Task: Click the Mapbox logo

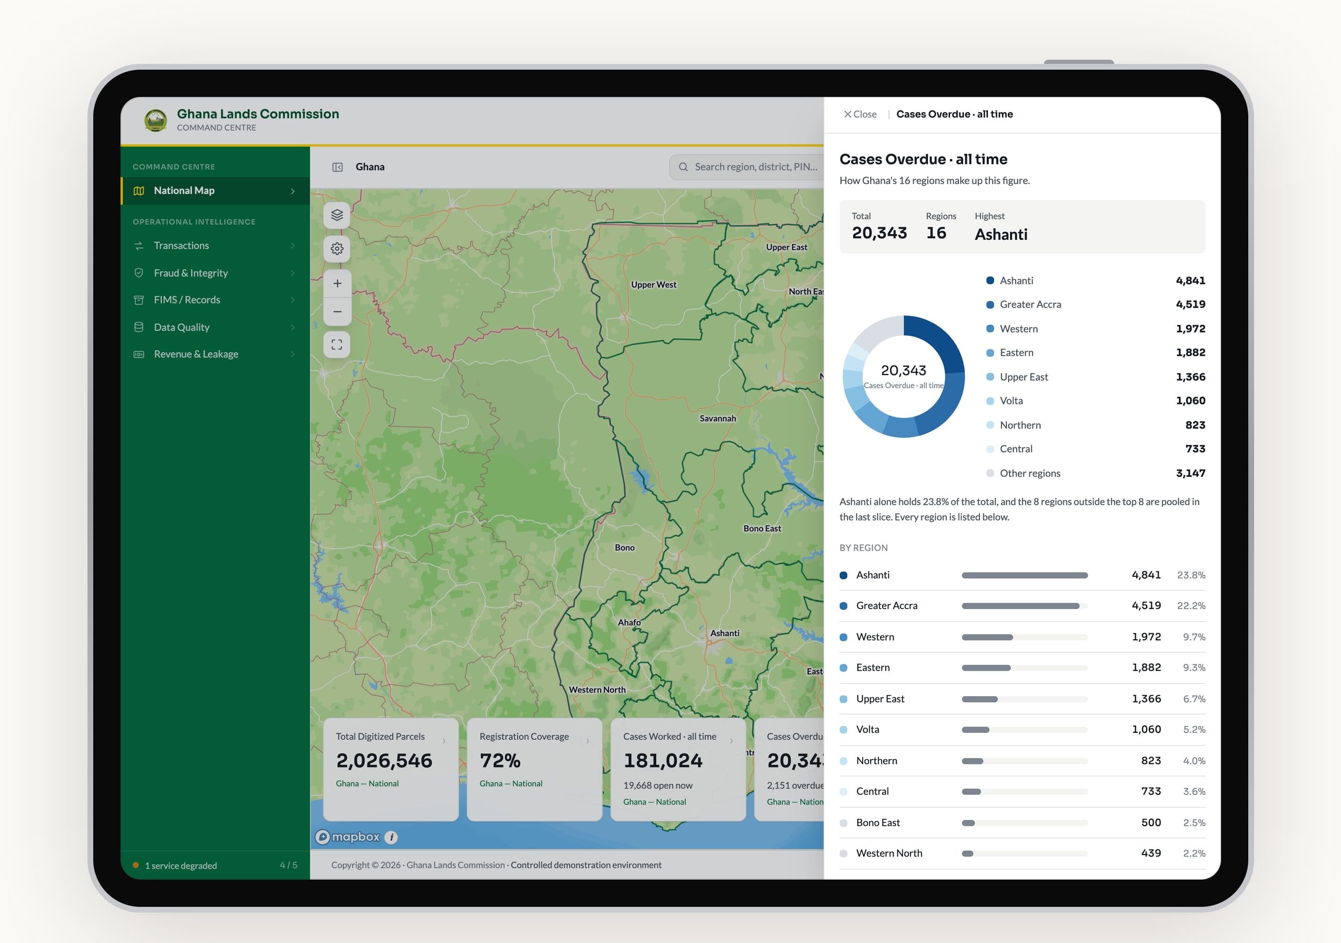Action: [347, 837]
